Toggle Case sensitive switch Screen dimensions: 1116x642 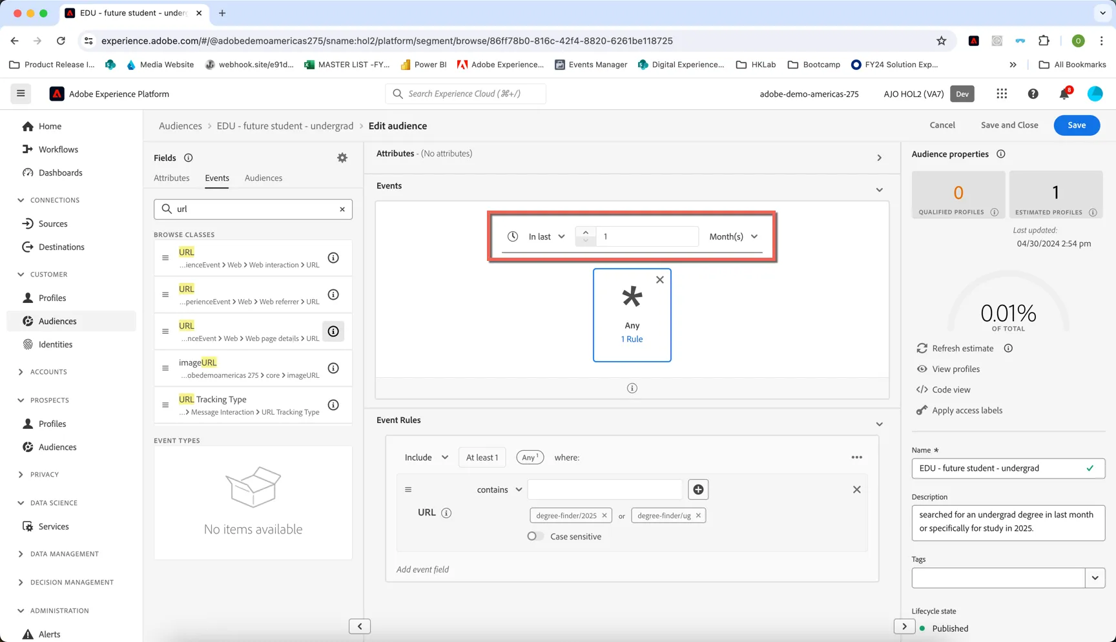[535, 536]
